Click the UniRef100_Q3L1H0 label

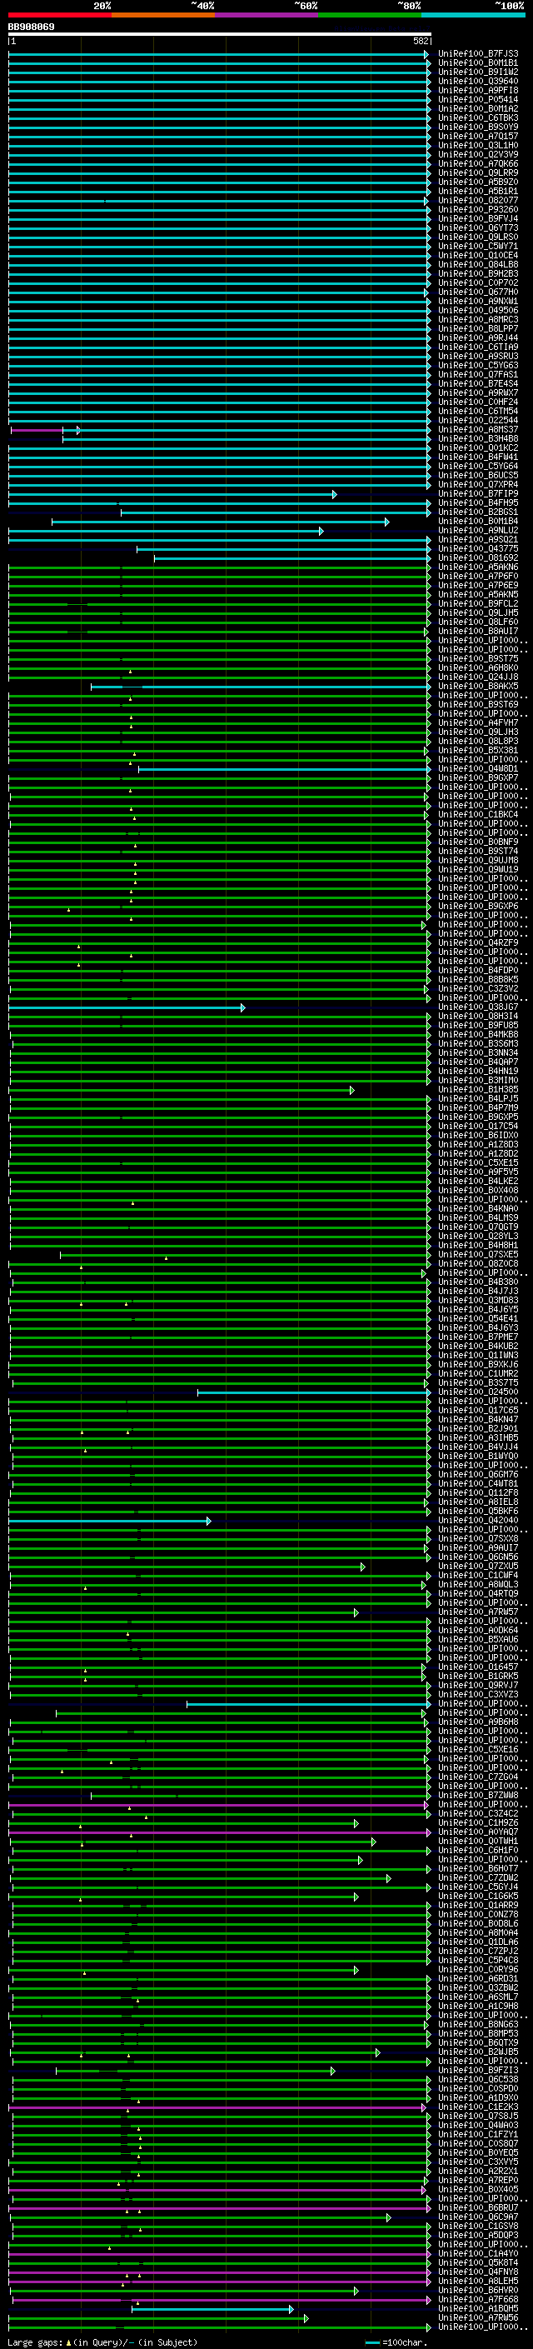point(478,145)
